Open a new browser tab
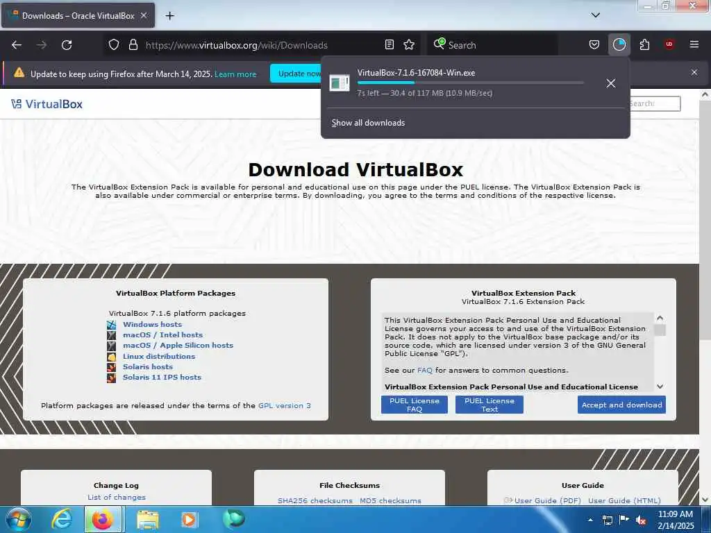The width and height of the screenshot is (711, 533). click(169, 16)
